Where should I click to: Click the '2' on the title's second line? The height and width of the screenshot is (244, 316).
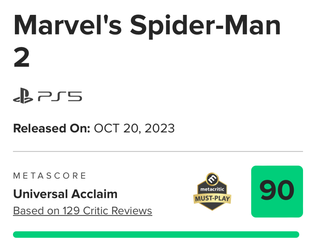(x=21, y=58)
